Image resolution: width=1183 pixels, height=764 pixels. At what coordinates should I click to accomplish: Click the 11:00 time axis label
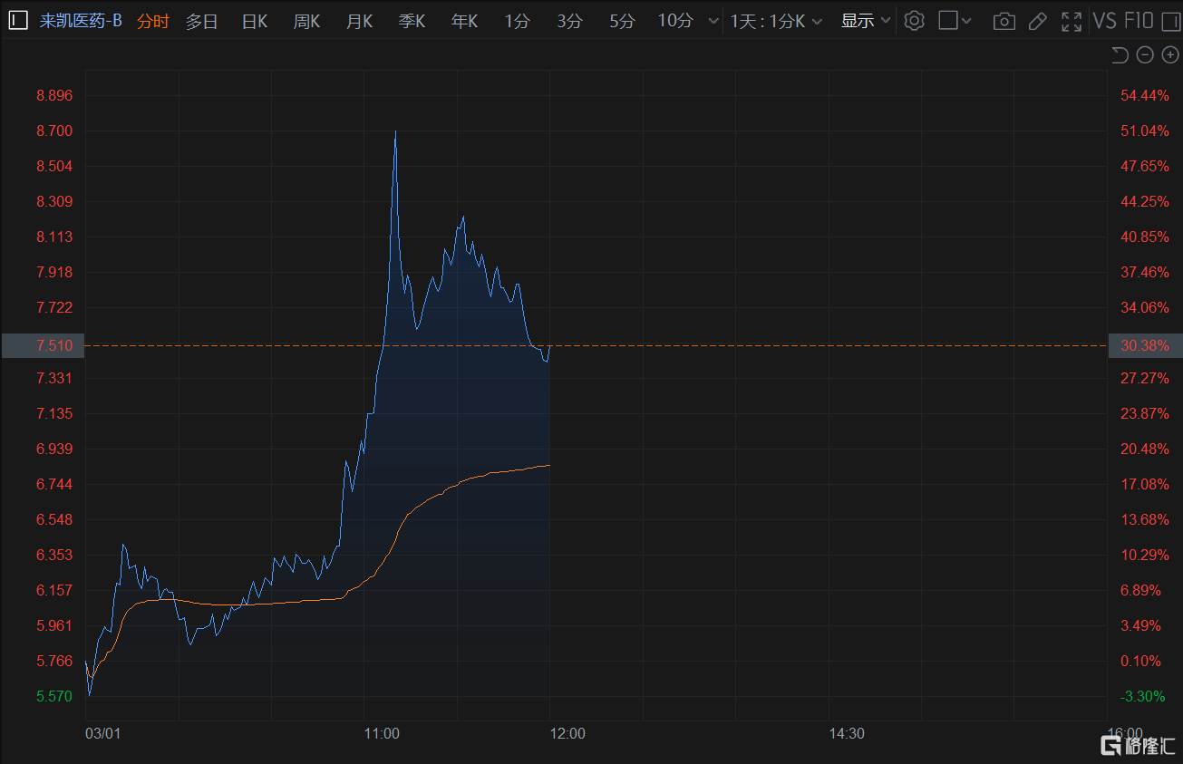point(382,733)
